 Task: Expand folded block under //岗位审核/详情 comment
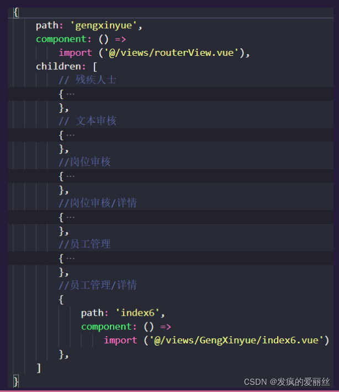[x=71, y=217]
